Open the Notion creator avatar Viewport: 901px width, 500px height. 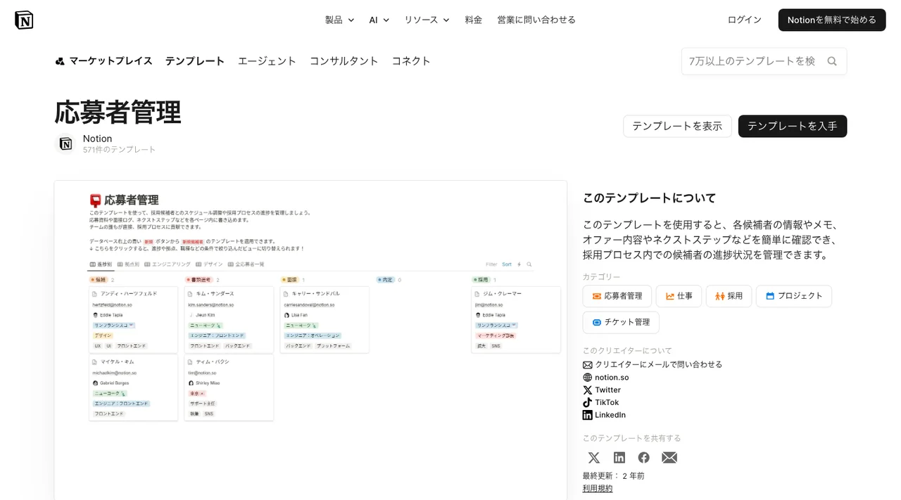tap(65, 143)
